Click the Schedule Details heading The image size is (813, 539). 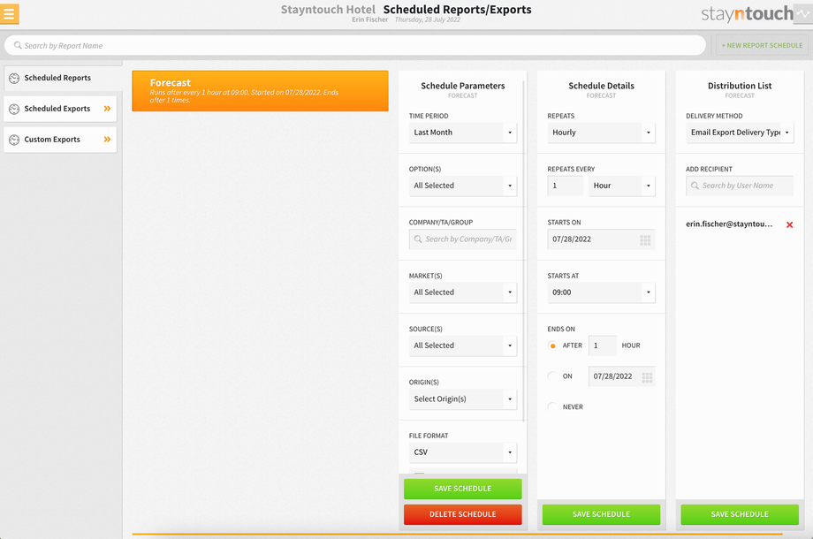pyautogui.click(x=602, y=86)
